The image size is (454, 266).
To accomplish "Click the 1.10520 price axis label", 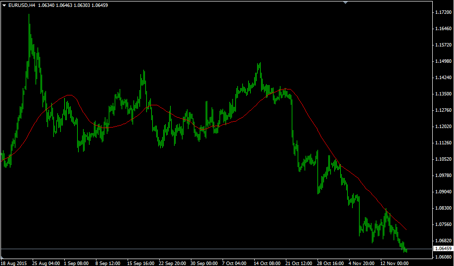I will click(443, 159).
